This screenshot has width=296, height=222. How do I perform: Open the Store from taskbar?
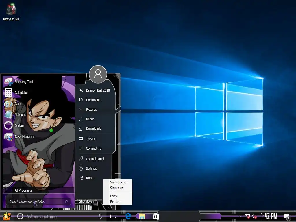(x=156, y=216)
